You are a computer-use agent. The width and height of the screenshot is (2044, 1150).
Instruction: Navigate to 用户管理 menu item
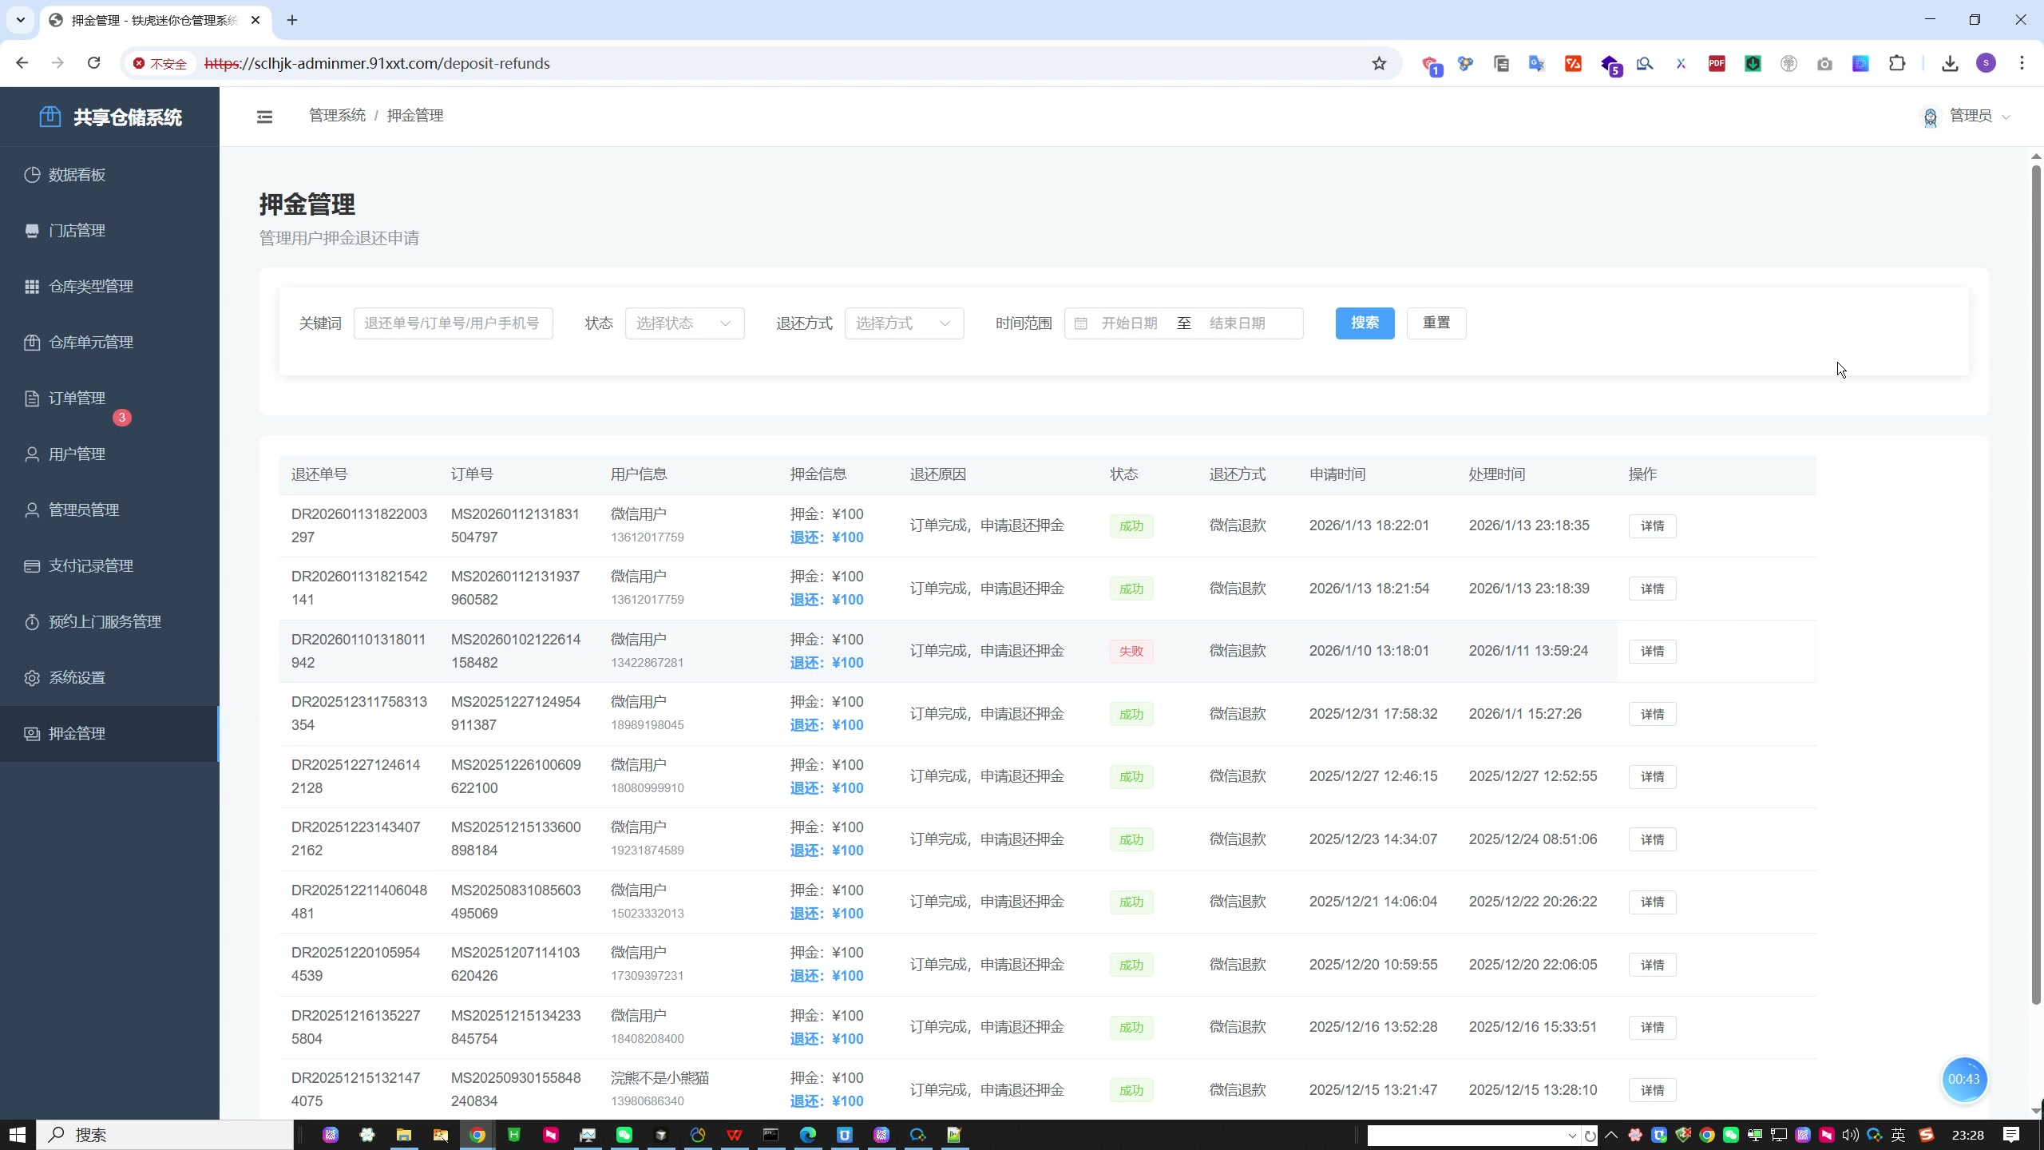click(77, 454)
